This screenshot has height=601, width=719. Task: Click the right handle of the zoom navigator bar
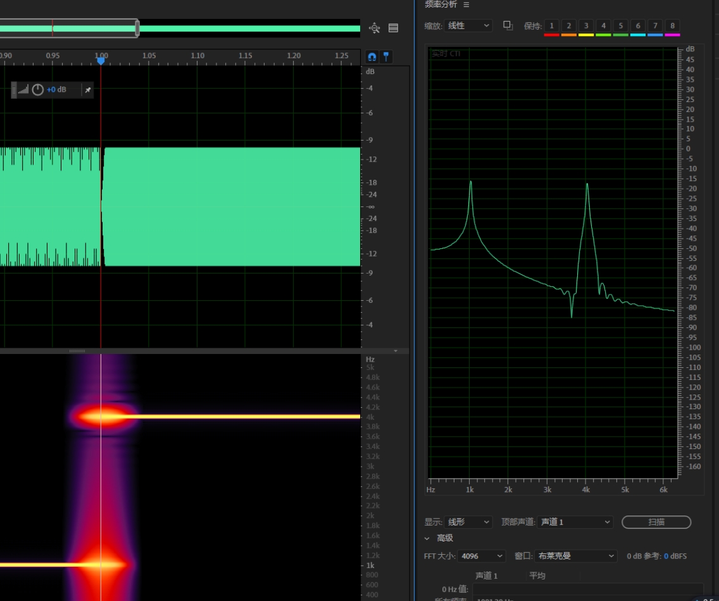[x=137, y=28]
